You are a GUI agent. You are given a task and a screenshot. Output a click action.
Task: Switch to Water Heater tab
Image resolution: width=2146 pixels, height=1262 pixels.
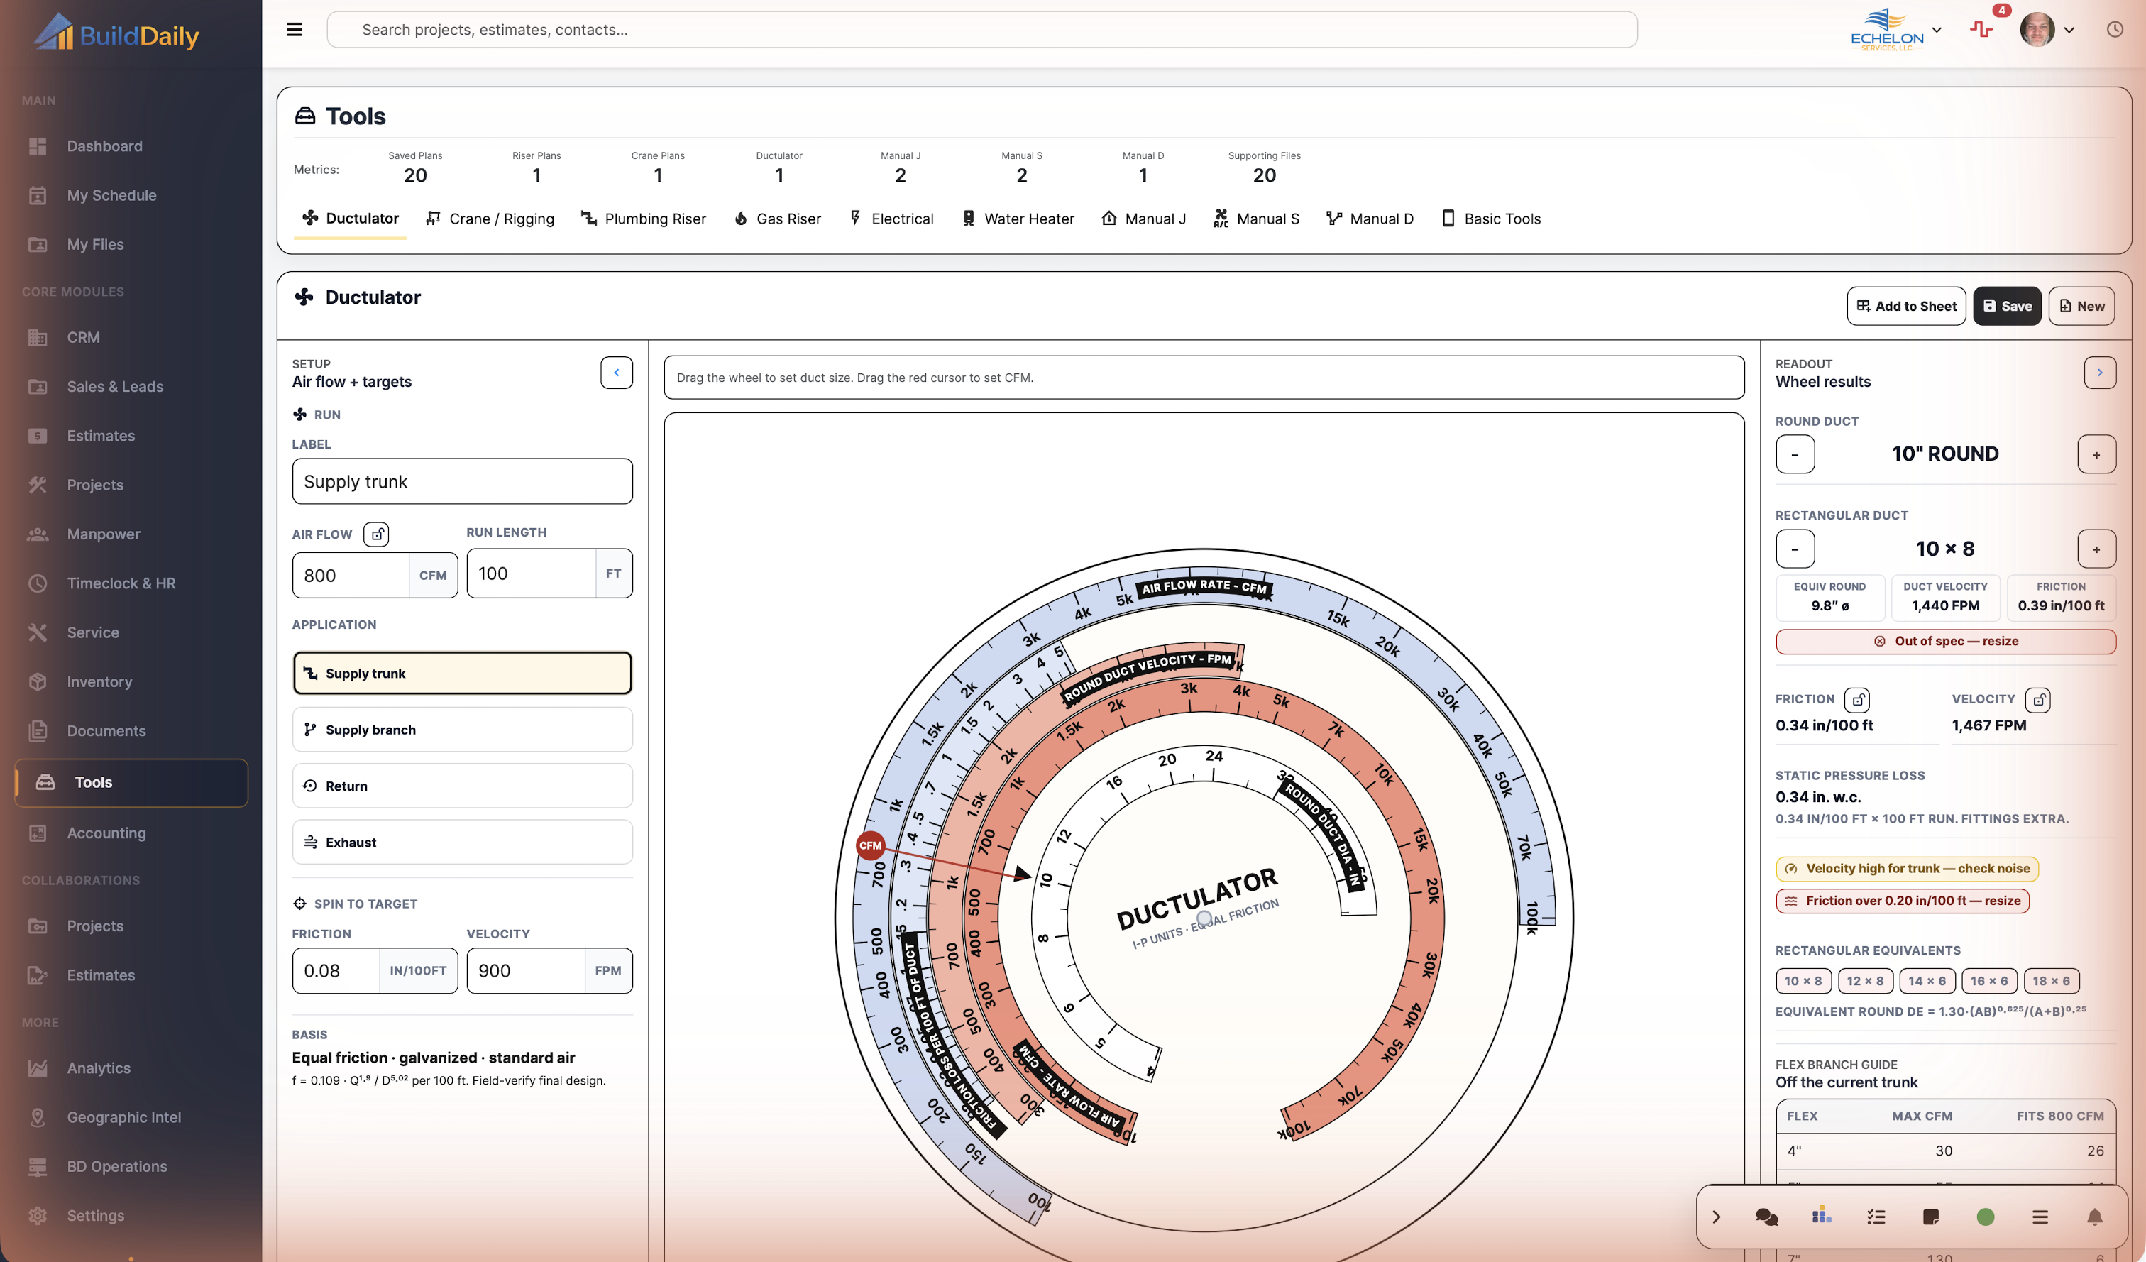(x=1018, y=219)
